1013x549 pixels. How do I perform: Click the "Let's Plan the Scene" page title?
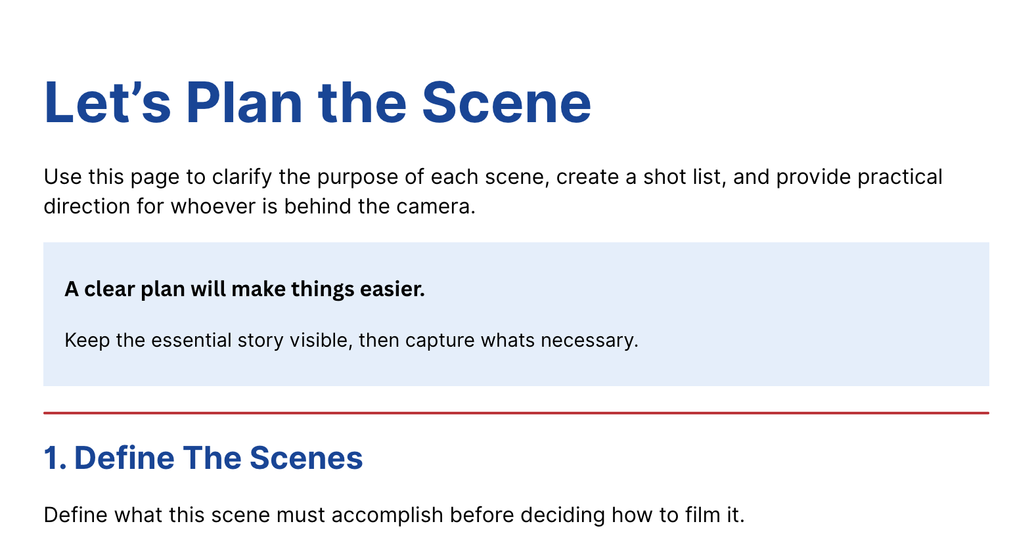point(317,102)
